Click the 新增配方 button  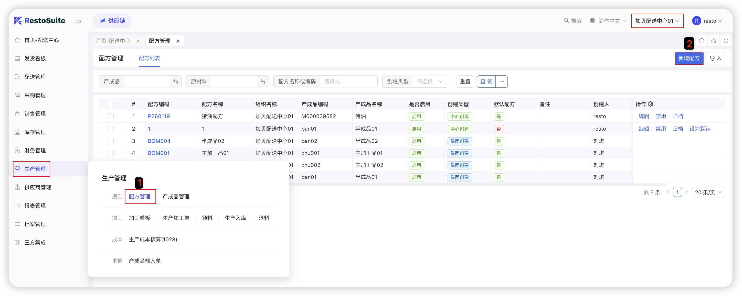pyautogui.click(x=689, y=58)
